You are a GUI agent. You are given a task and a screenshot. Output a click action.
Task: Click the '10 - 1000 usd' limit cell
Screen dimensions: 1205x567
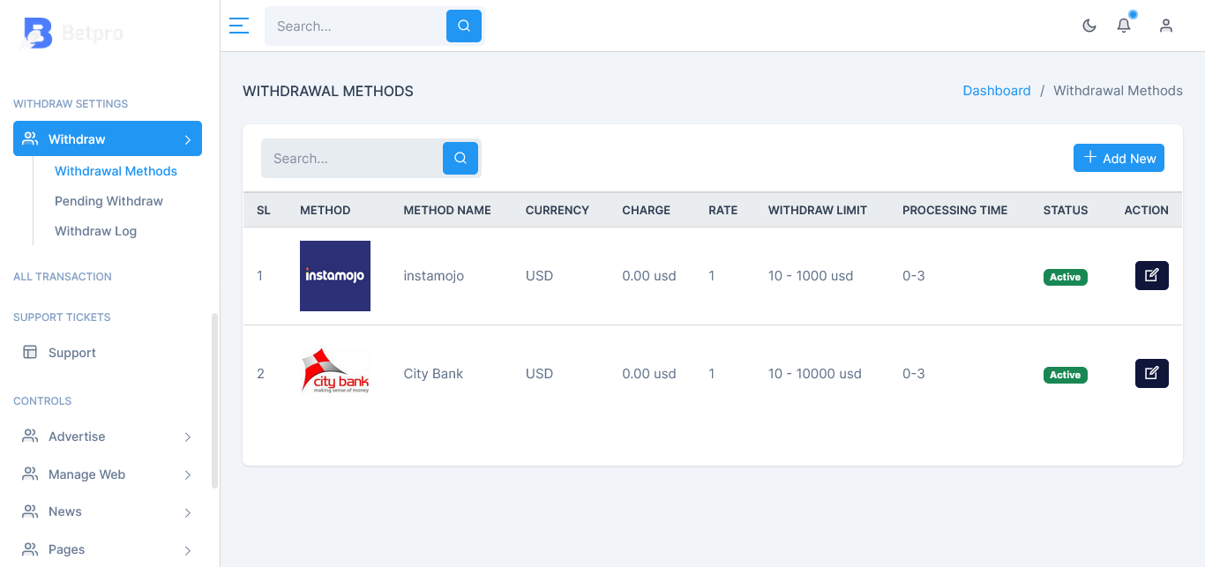pos(811,276)
